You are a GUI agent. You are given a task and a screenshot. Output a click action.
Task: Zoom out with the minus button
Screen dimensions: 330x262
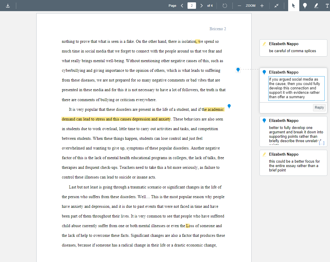tap(239, 6)
